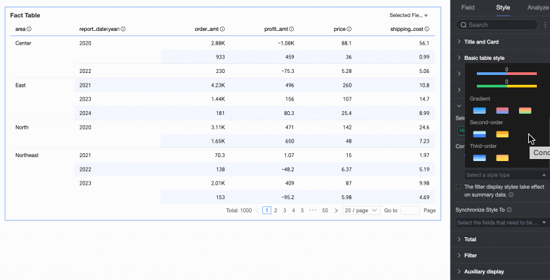Click the pagination ellipsis jump icon
The height and width of the screenshot is (280, 550).
[x=313, y=211]
